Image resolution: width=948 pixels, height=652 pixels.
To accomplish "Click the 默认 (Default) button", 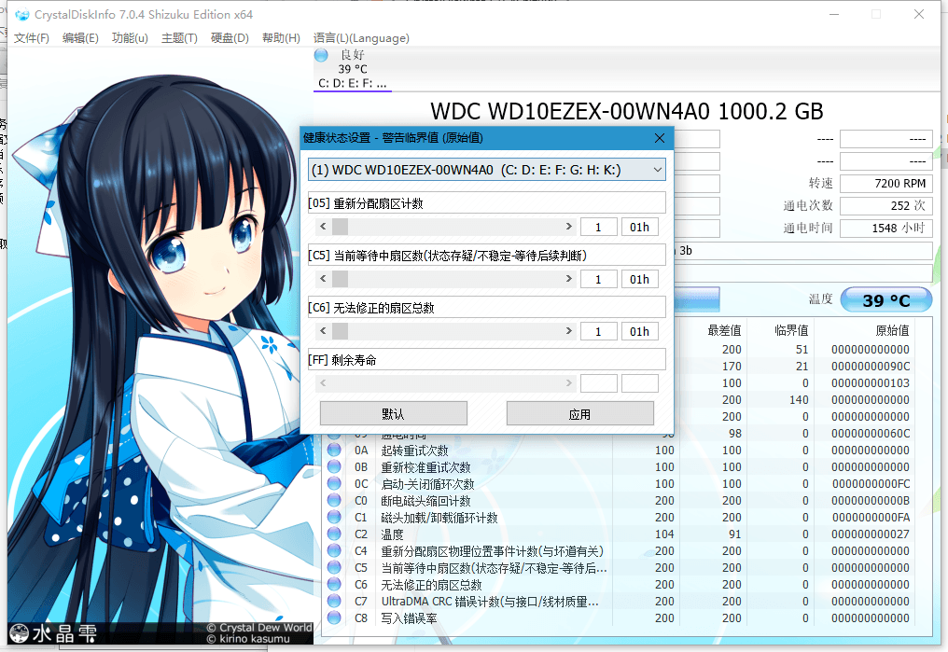I will (394, 414).
